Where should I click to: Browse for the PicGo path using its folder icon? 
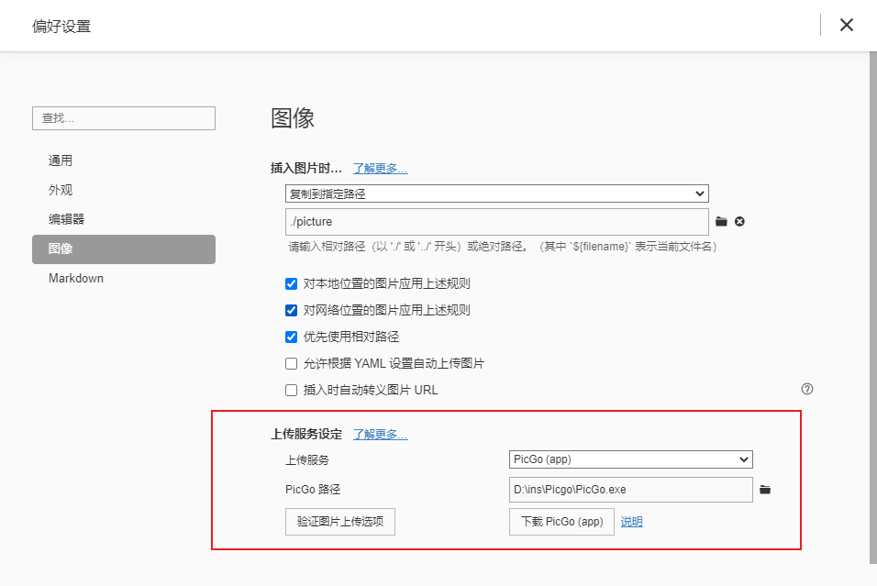click(x=765, y=490)
